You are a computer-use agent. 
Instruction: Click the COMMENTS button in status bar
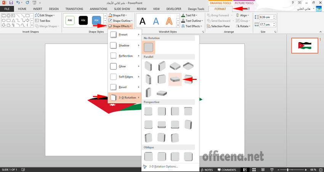coord(227,170)
